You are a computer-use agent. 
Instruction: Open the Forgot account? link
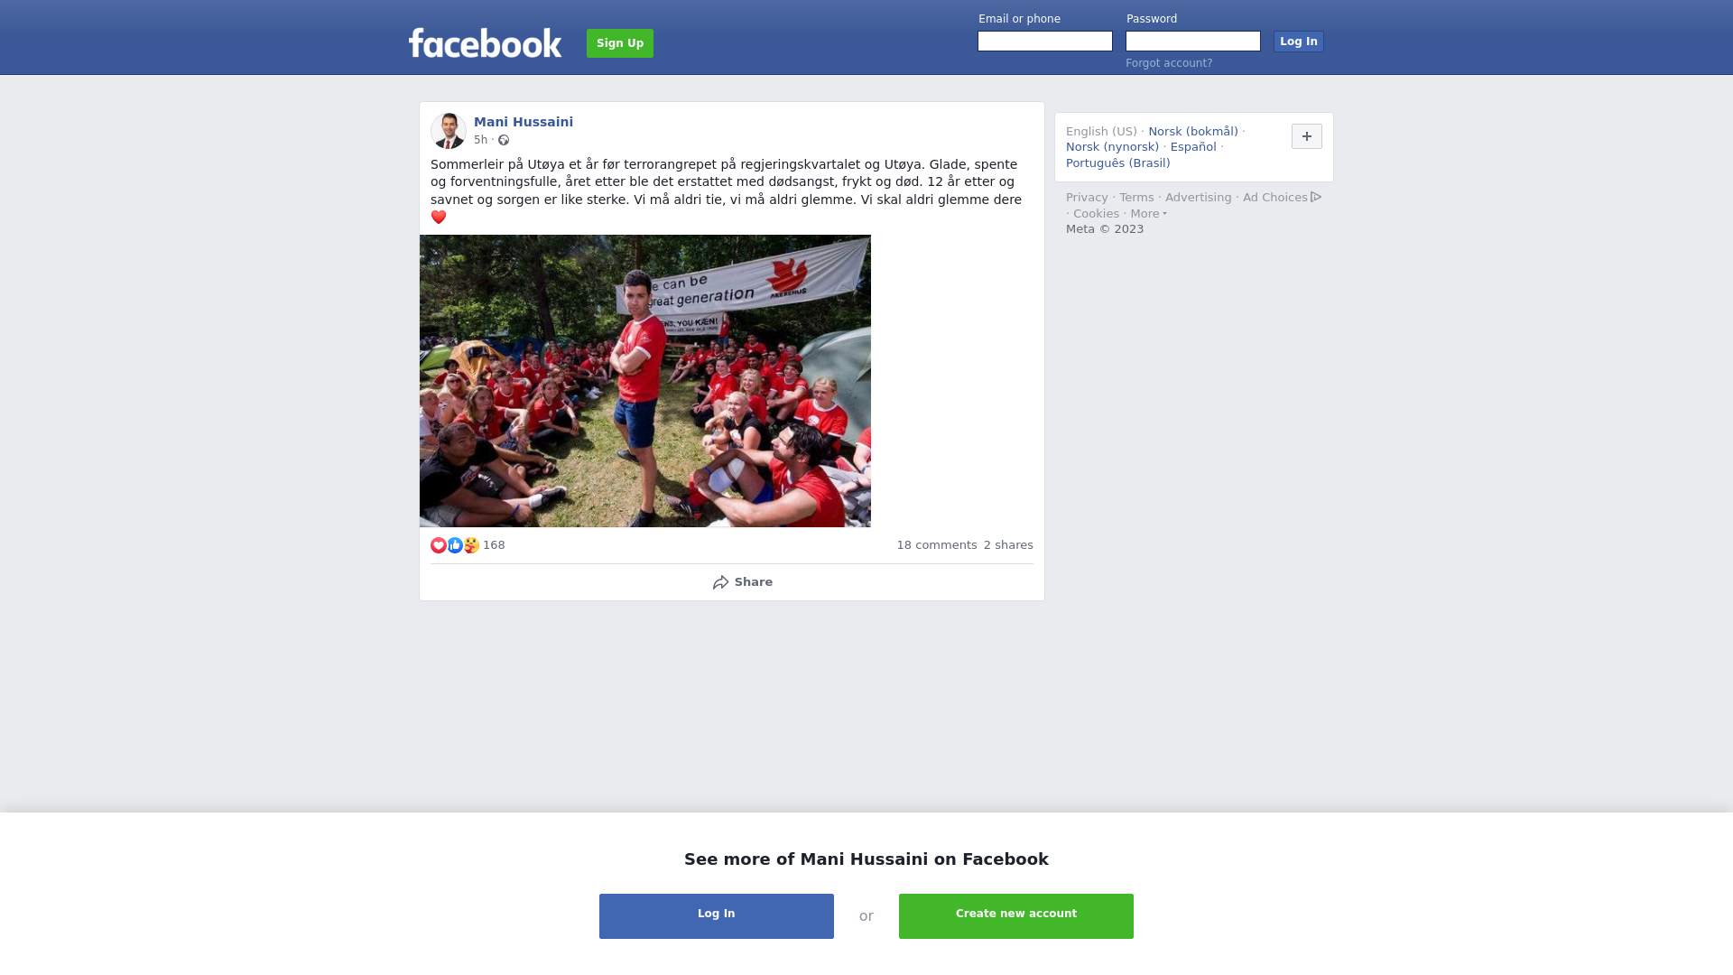1169,63
